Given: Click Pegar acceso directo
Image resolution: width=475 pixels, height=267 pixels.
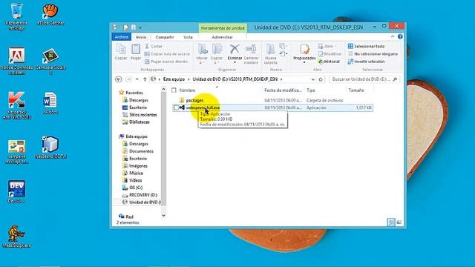Looking at the screenshot, I should 166,62.
